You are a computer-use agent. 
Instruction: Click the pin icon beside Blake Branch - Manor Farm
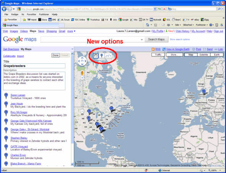6,164
